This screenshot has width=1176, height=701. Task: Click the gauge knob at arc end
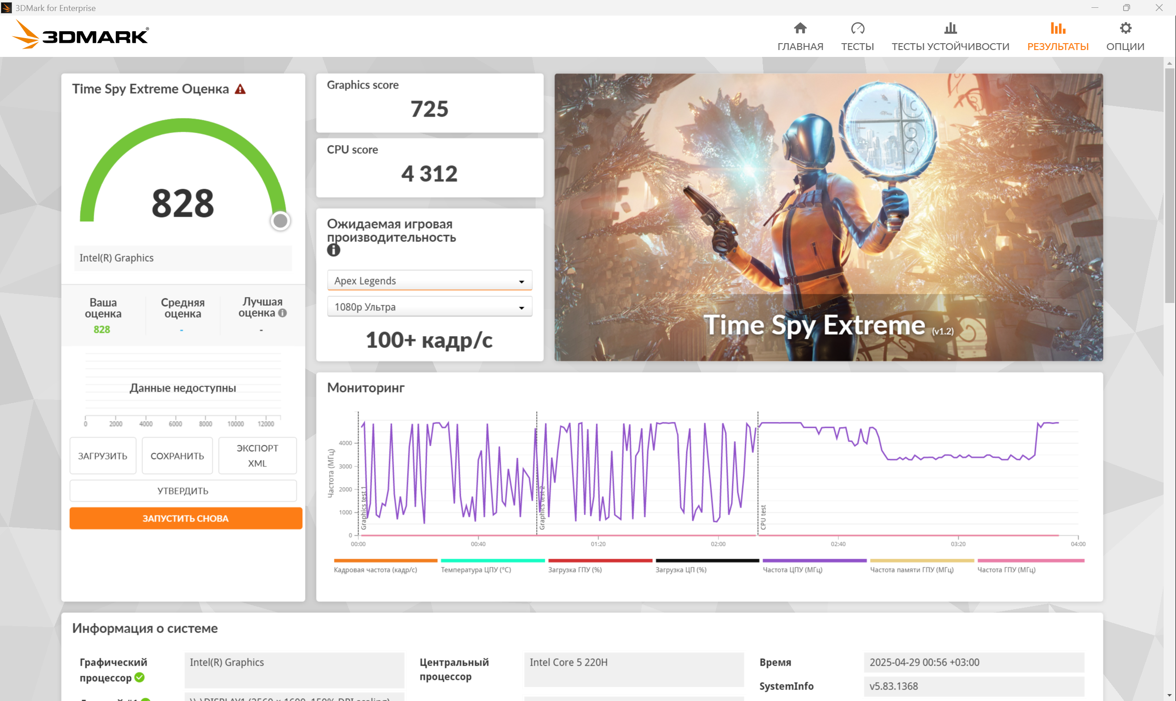[x=280, y=221]
